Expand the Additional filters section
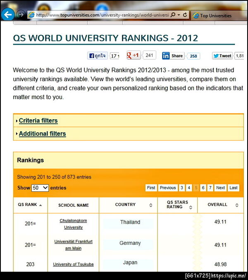 click(x=43, y=133)
